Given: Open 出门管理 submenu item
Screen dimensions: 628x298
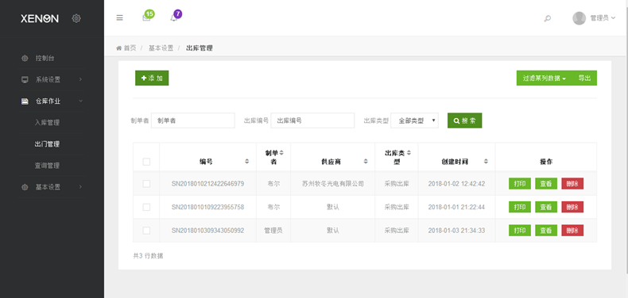Looking at the screenshot, I should 47,144.
